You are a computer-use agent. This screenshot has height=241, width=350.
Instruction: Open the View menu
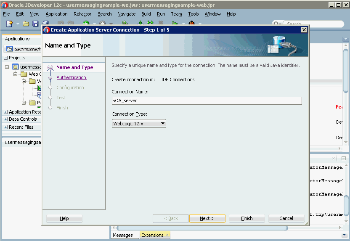[x=34, y=14]
